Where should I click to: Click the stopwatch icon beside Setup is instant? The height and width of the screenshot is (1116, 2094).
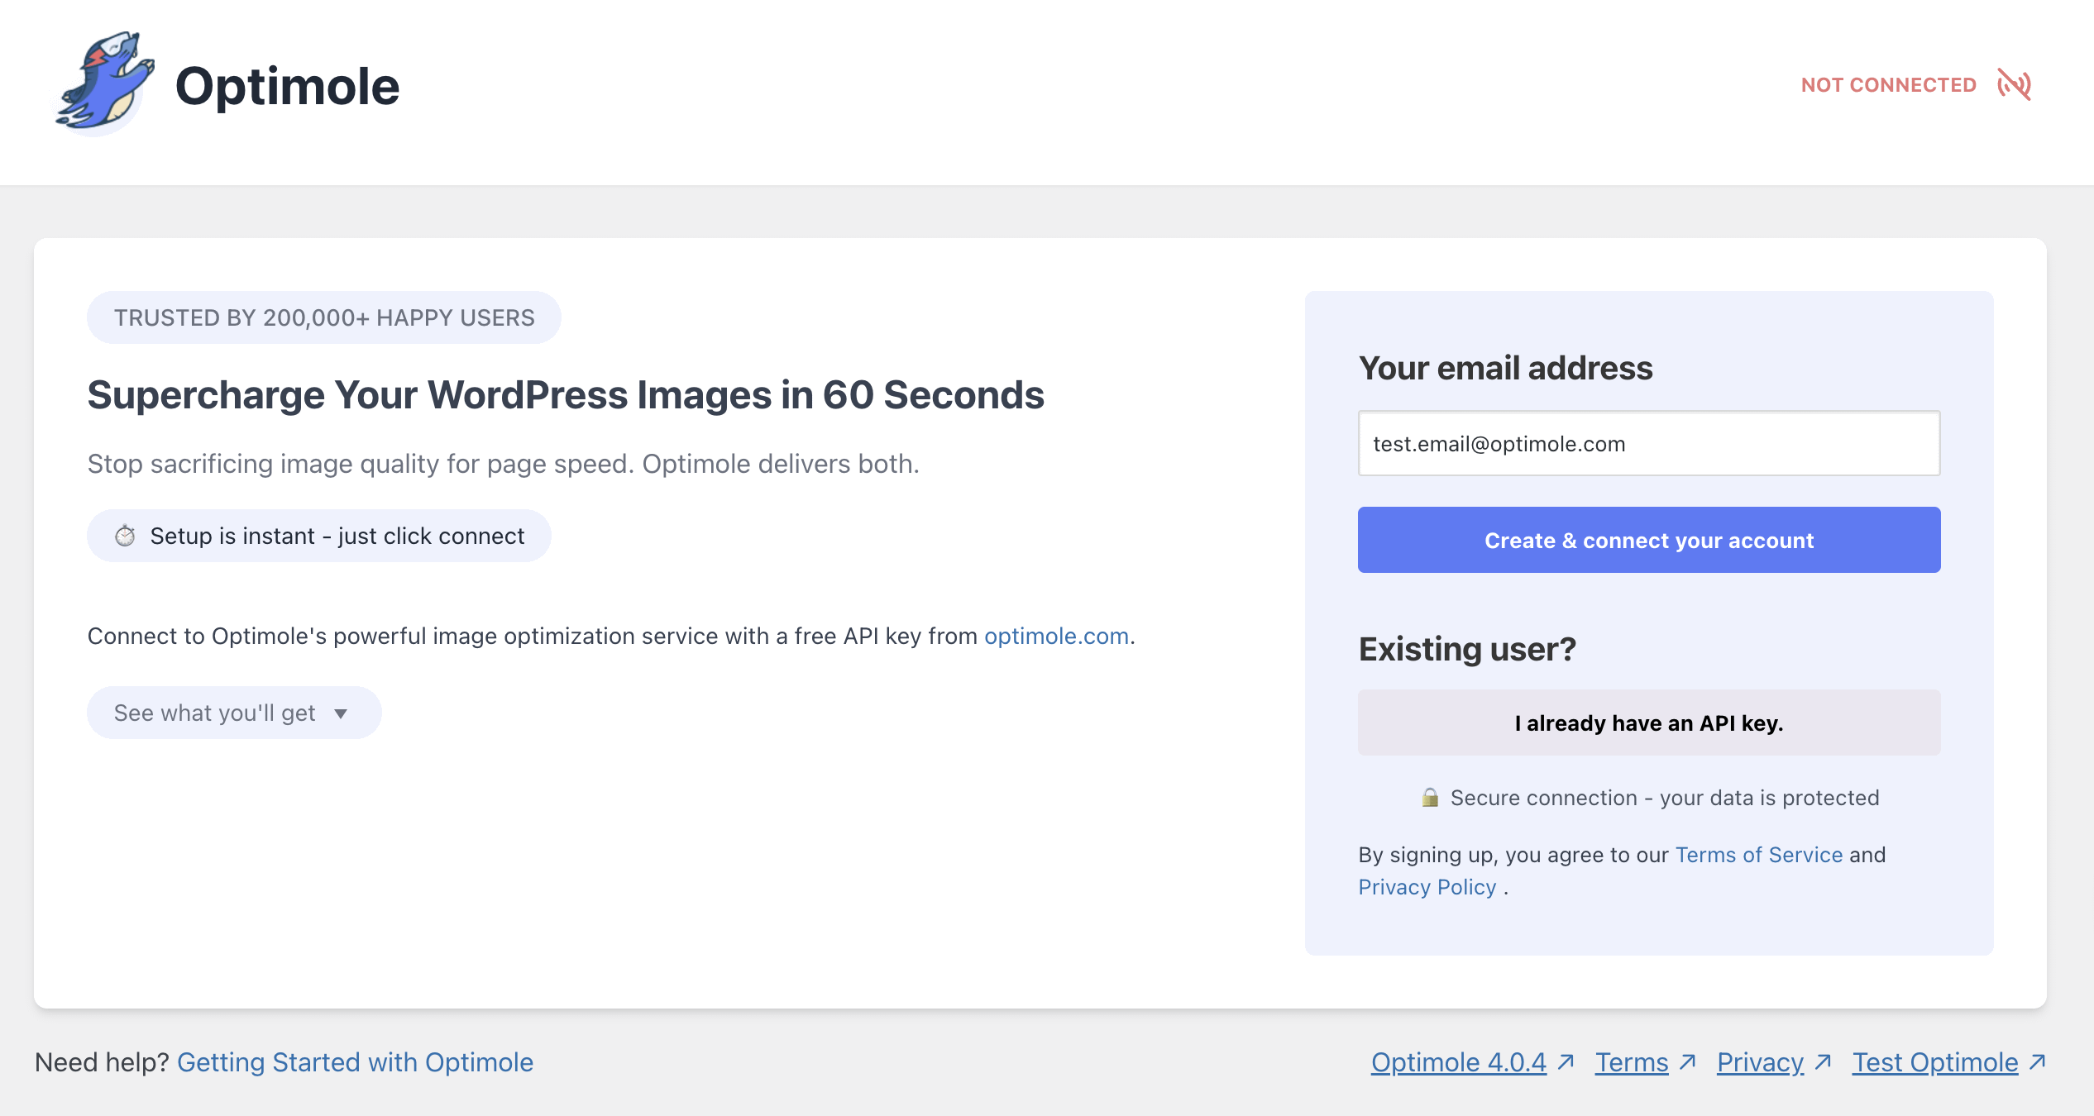point(125,537)
